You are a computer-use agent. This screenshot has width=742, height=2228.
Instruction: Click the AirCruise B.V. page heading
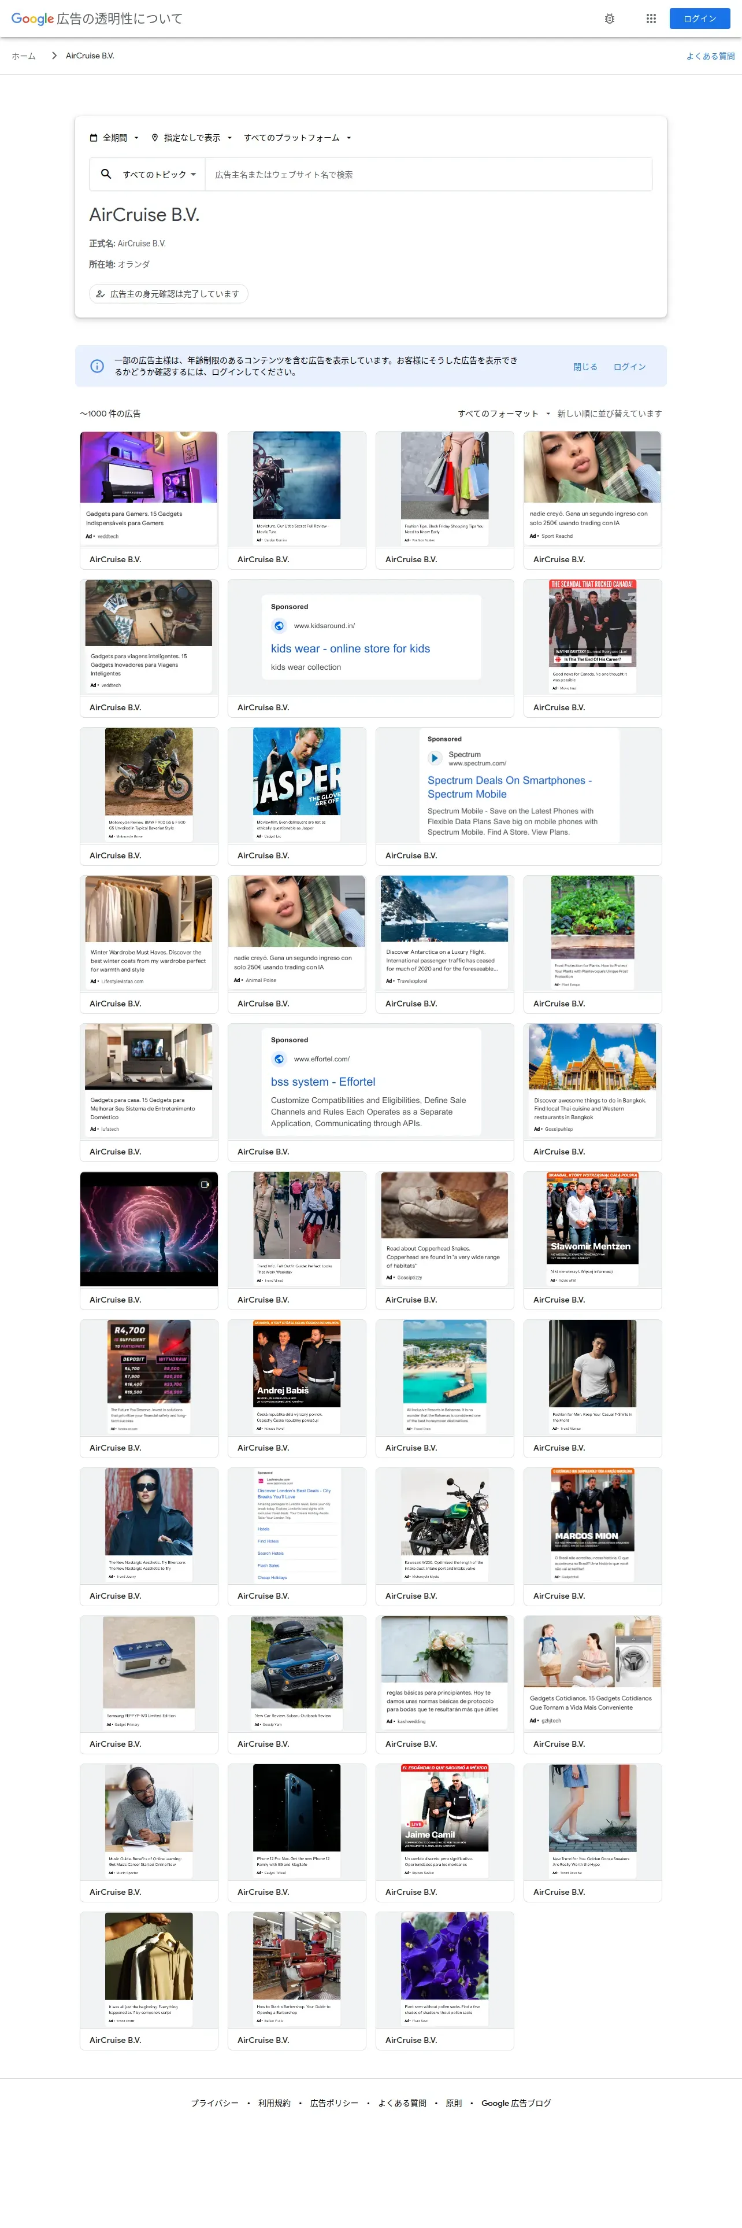point(144,215)
